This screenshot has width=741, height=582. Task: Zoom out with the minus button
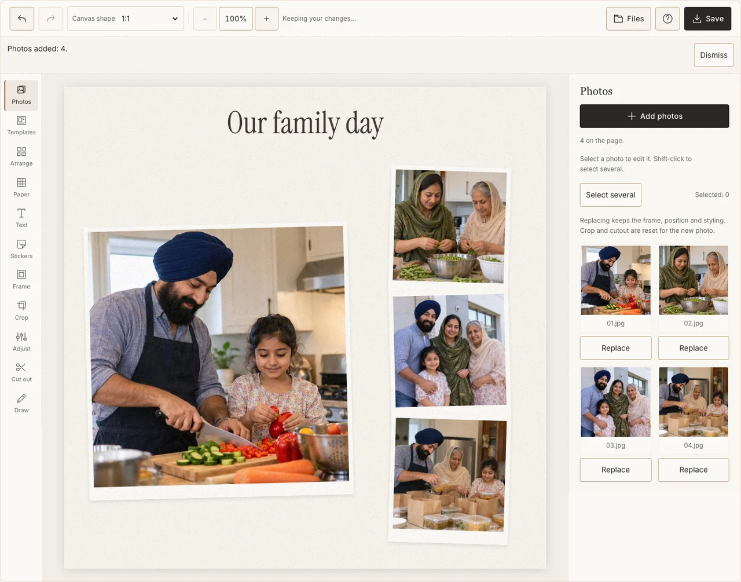tap(205, 19)
